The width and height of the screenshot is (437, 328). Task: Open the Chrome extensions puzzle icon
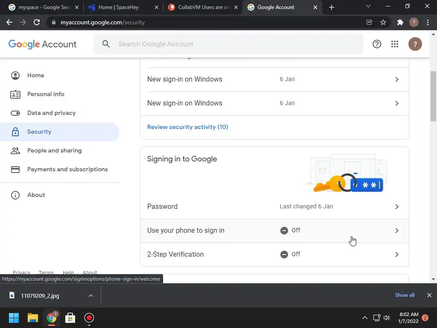[400, 22]
